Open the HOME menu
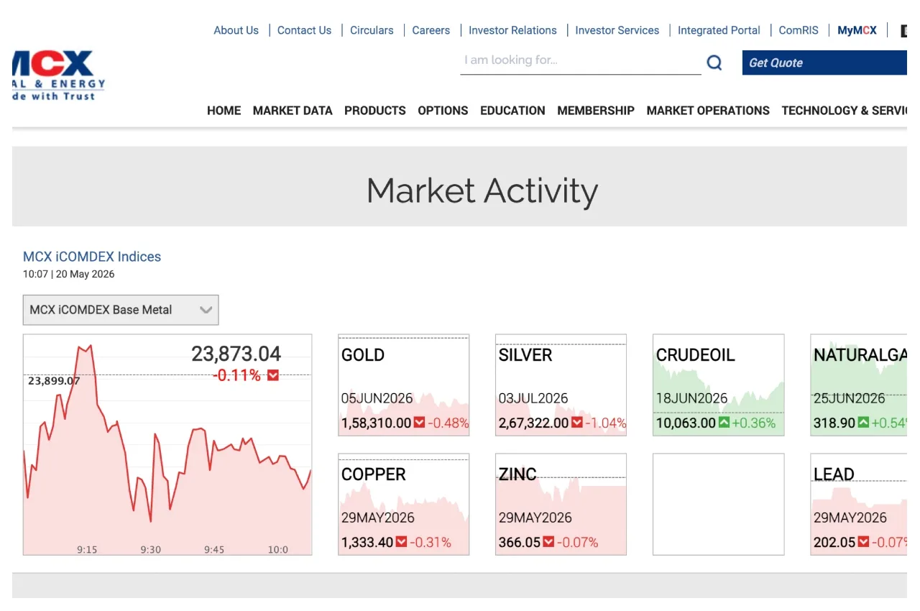 (x=224, y=111)
